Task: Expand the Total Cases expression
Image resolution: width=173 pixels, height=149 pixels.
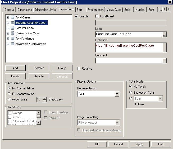Action: [8, 17]
